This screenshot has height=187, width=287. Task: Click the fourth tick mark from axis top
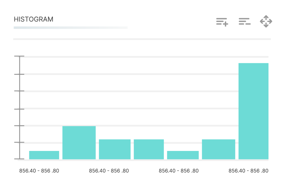click(x=19, y=109)
